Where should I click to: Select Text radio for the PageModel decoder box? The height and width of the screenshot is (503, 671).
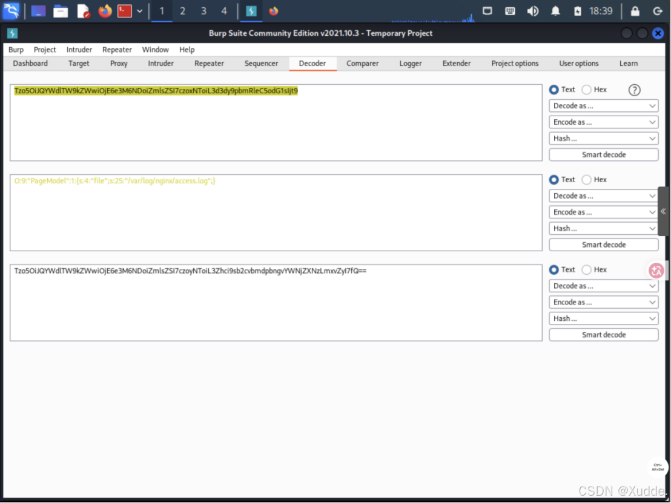point(554,180)
